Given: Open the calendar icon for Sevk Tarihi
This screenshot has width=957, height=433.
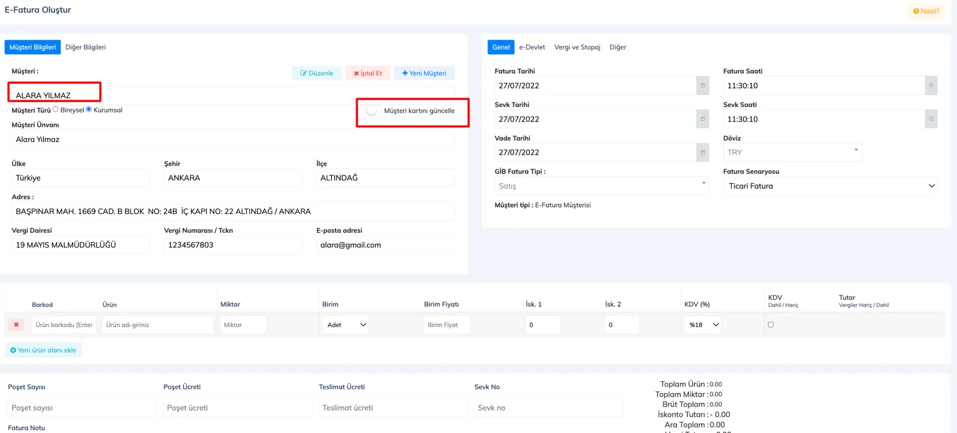Looking at the screenshot, I should click(702, 119).
